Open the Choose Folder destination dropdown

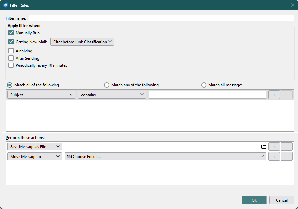tap(165, 156)
